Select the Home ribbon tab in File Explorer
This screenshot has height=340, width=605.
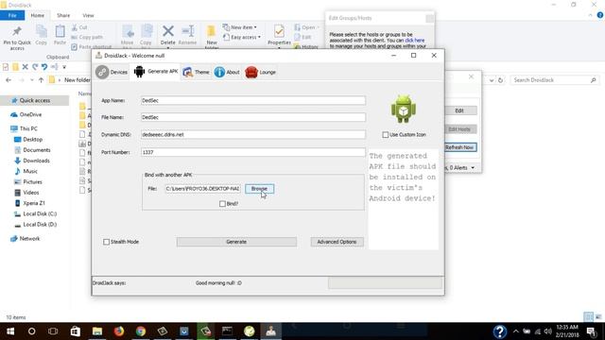coord(38,15)
